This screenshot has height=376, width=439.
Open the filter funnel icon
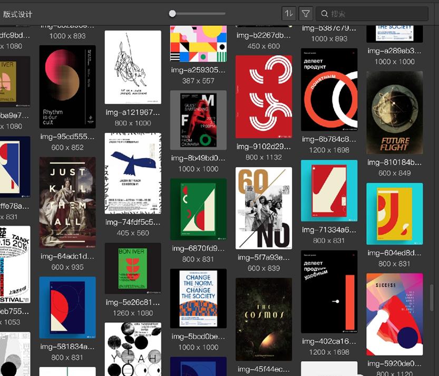click(x=305, y=13)
